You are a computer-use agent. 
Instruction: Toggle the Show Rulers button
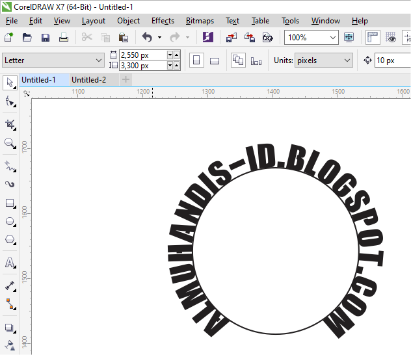point(373,38)
